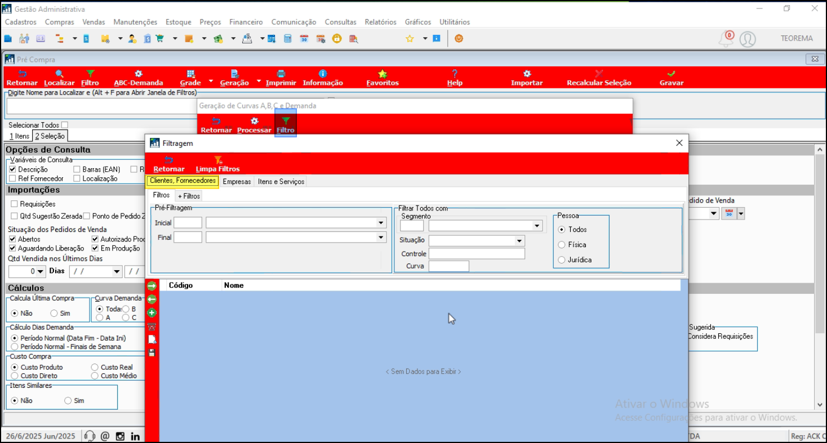
Task: Toggle the Abertos checkbox
Action: [12, 239]
